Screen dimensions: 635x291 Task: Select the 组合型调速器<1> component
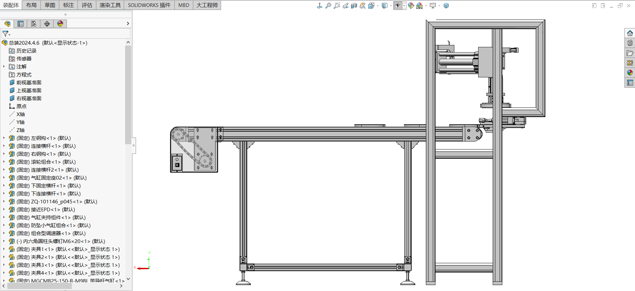(x=51, y=233)
